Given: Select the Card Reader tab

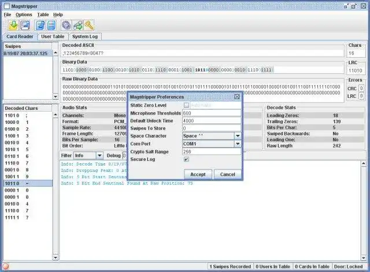Looking at the screenshot, I should click(20, 36).
